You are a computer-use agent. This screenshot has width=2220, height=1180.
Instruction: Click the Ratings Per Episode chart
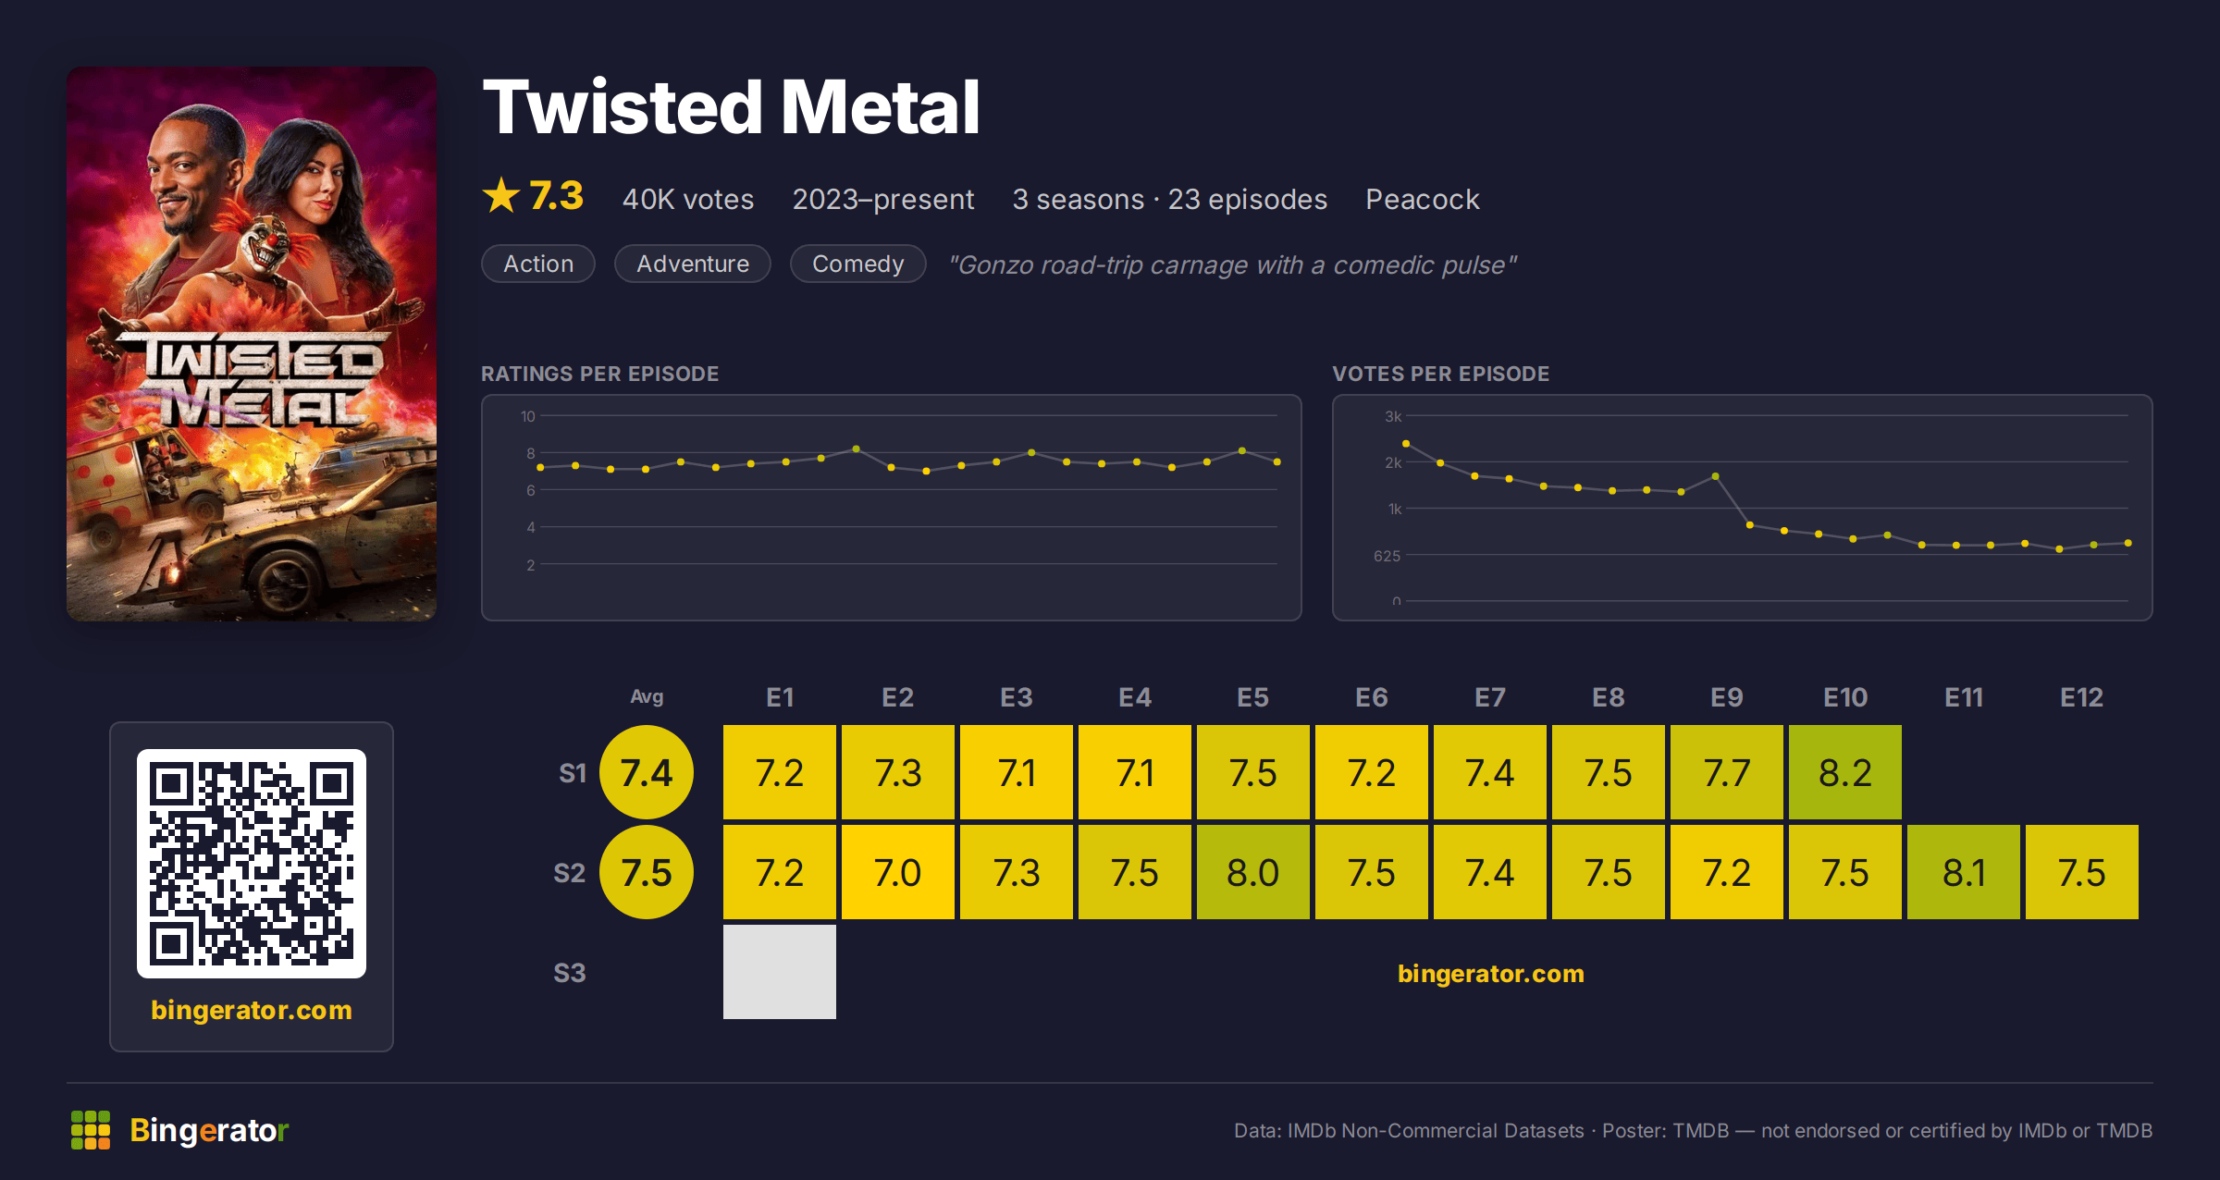(x=892, y=508)
